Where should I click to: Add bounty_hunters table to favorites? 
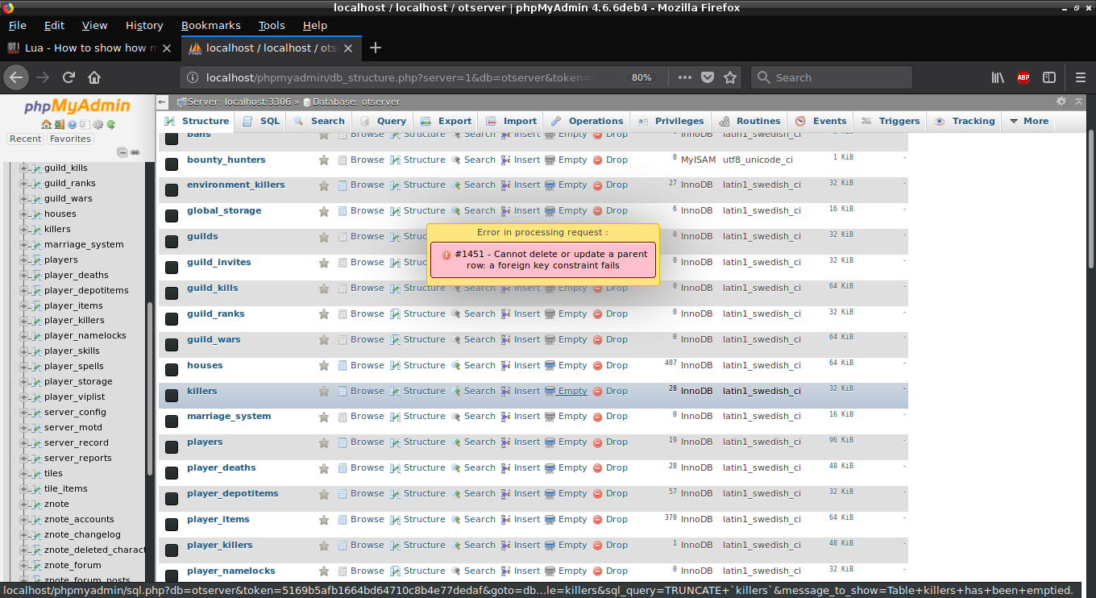click(324, 160)
